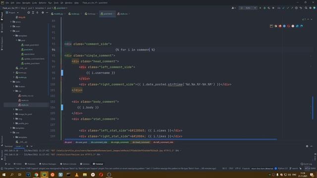Screen dimensions: 317x178
Task: Collapse the templates folder under post
Action: (14, 36)
